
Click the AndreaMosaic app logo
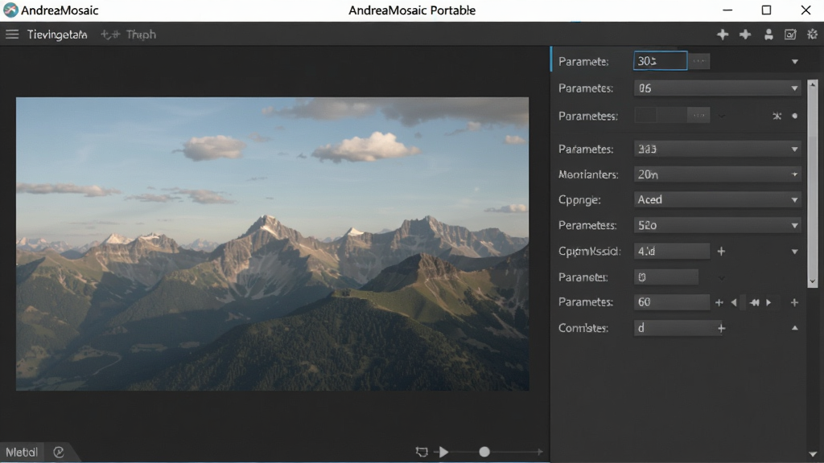tap(10, 10)
